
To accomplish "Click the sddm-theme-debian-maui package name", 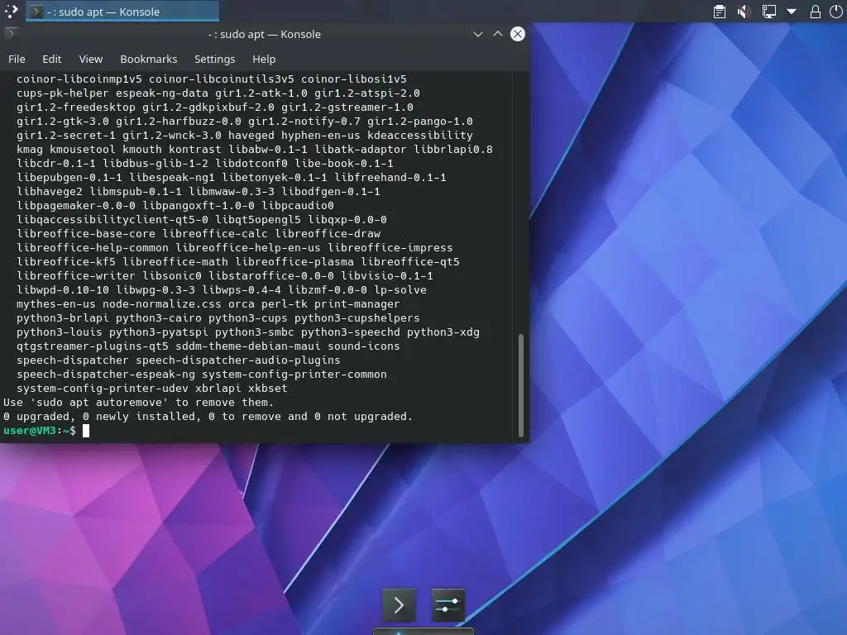I will (x=248, y=346).
